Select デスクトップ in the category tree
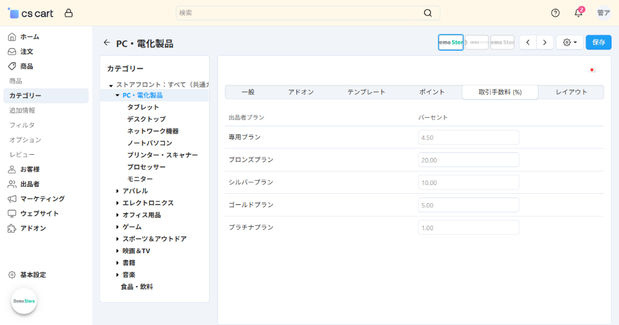This screenshot has height=325, width=619. pyautogui.click(x=147, y=119)
